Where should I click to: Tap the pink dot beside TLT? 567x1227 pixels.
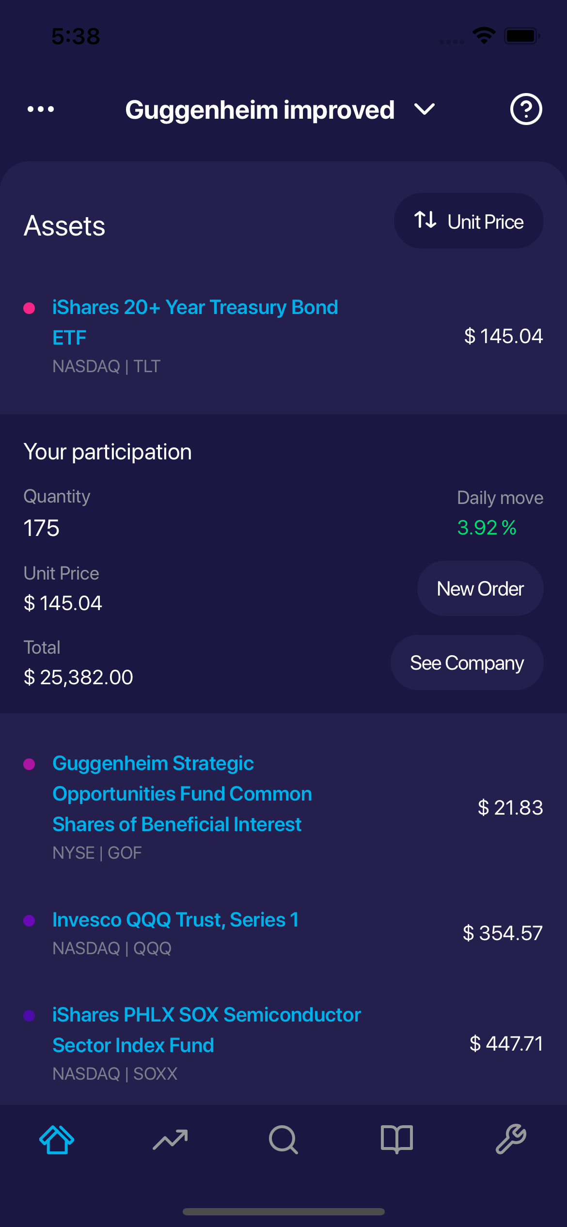29,308
